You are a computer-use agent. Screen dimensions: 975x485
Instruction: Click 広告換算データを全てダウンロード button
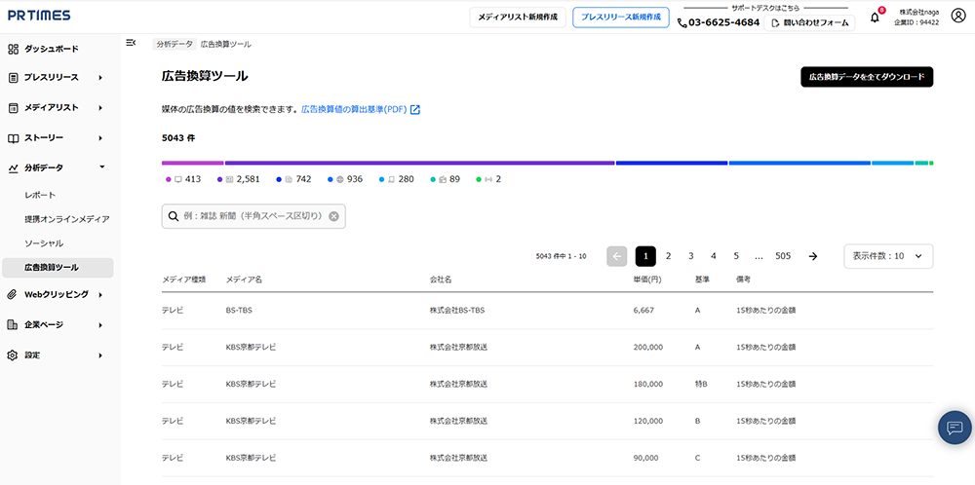pyautogui.click(x=867, y=77)
